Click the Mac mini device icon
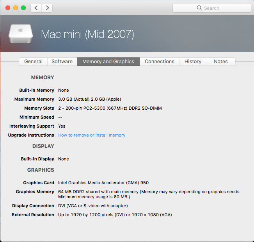 pyautogui.click(x=21, y=34)
